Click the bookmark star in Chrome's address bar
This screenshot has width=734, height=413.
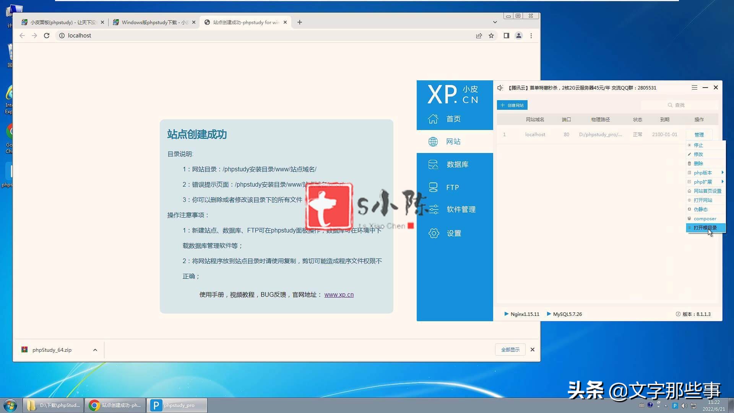pos(491,35)
